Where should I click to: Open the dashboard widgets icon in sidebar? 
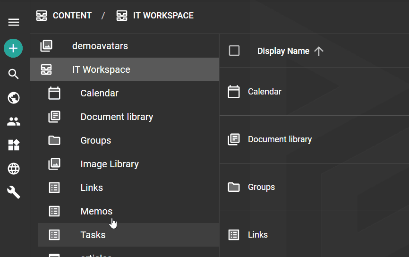14,145
